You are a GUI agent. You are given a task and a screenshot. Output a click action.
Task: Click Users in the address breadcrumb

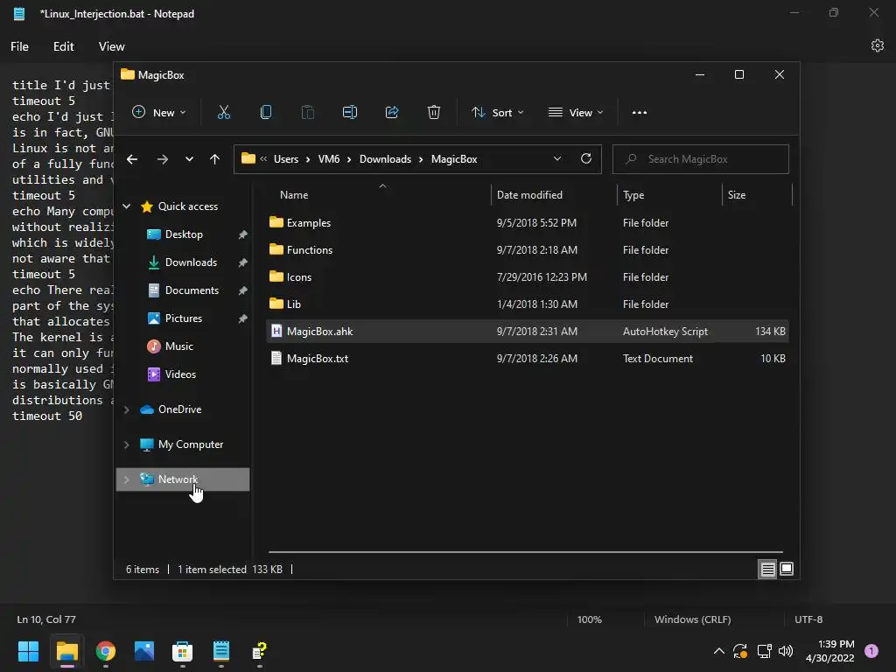(x=286, y=159)
